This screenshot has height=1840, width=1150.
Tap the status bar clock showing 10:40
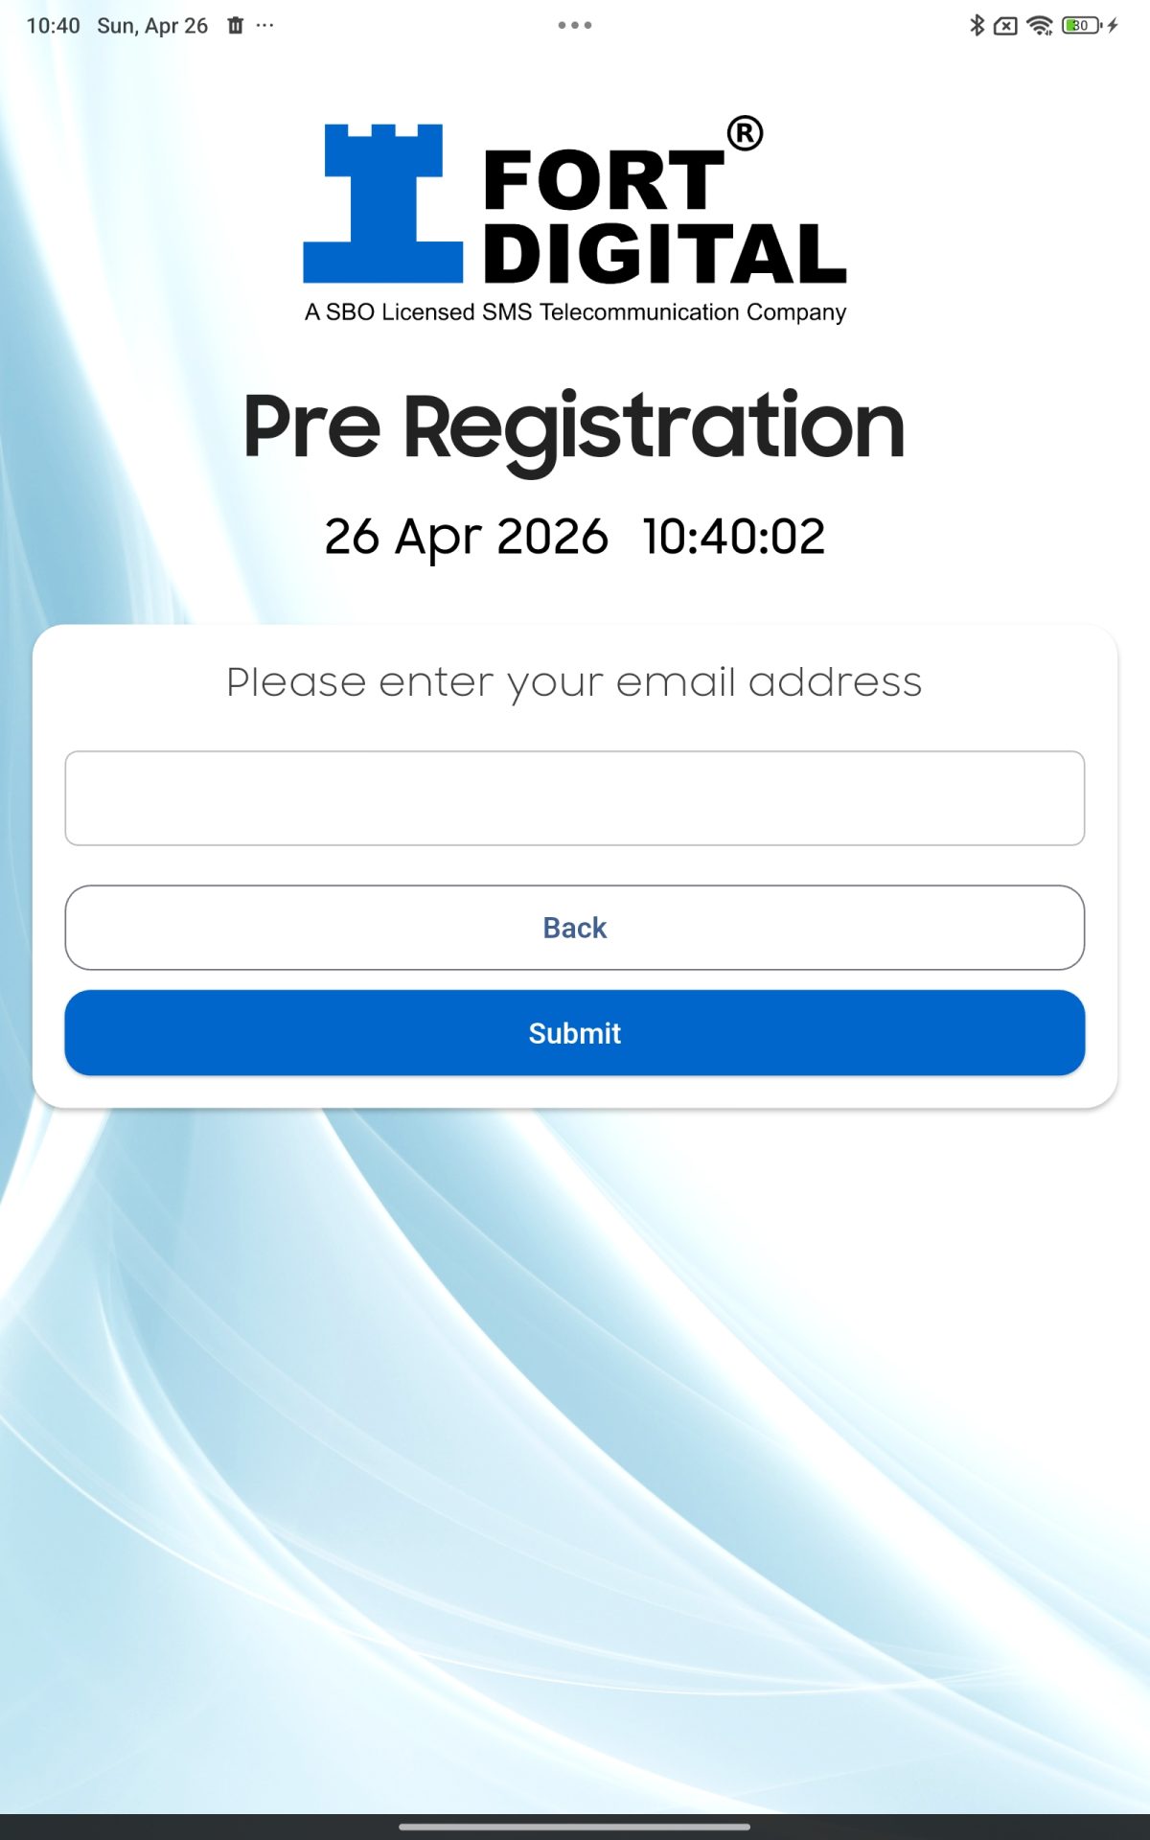coord(53,26)
